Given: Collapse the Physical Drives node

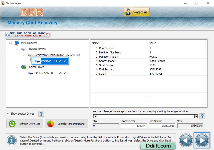Looking at the screenshot, I should pos(17,49).
